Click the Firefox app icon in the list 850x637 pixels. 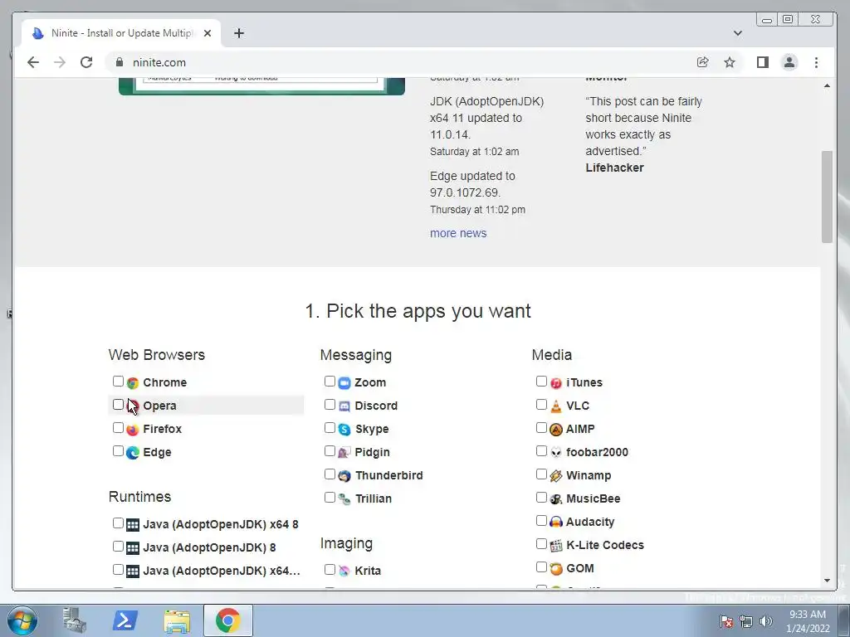click(x=133, y=430)
